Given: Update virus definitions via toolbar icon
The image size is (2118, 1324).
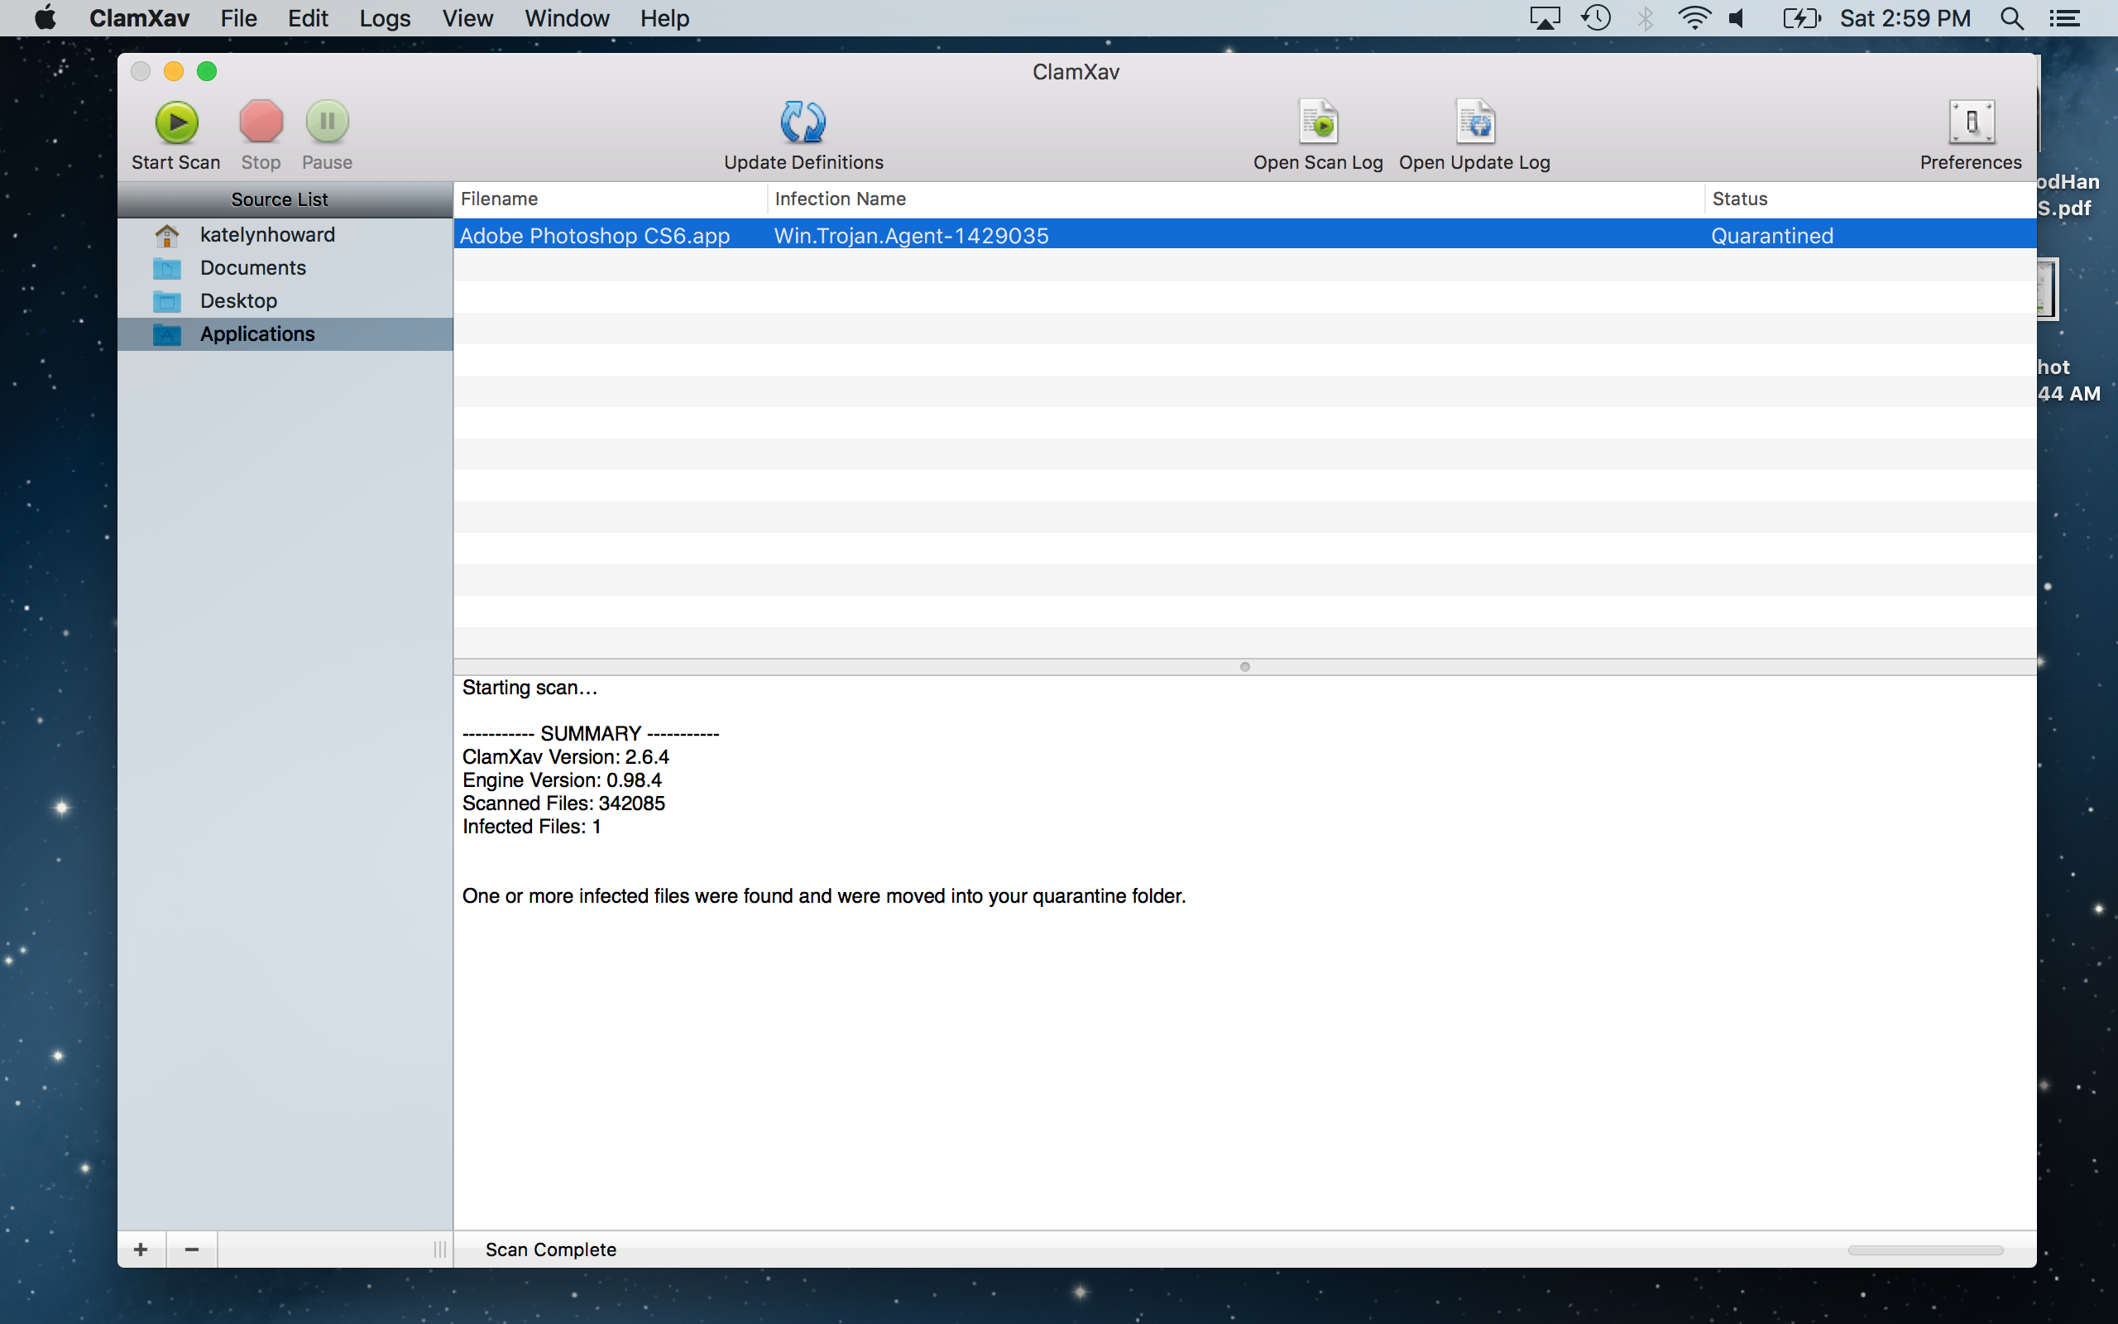Looking at the screenshot, I should click(803, 122).
